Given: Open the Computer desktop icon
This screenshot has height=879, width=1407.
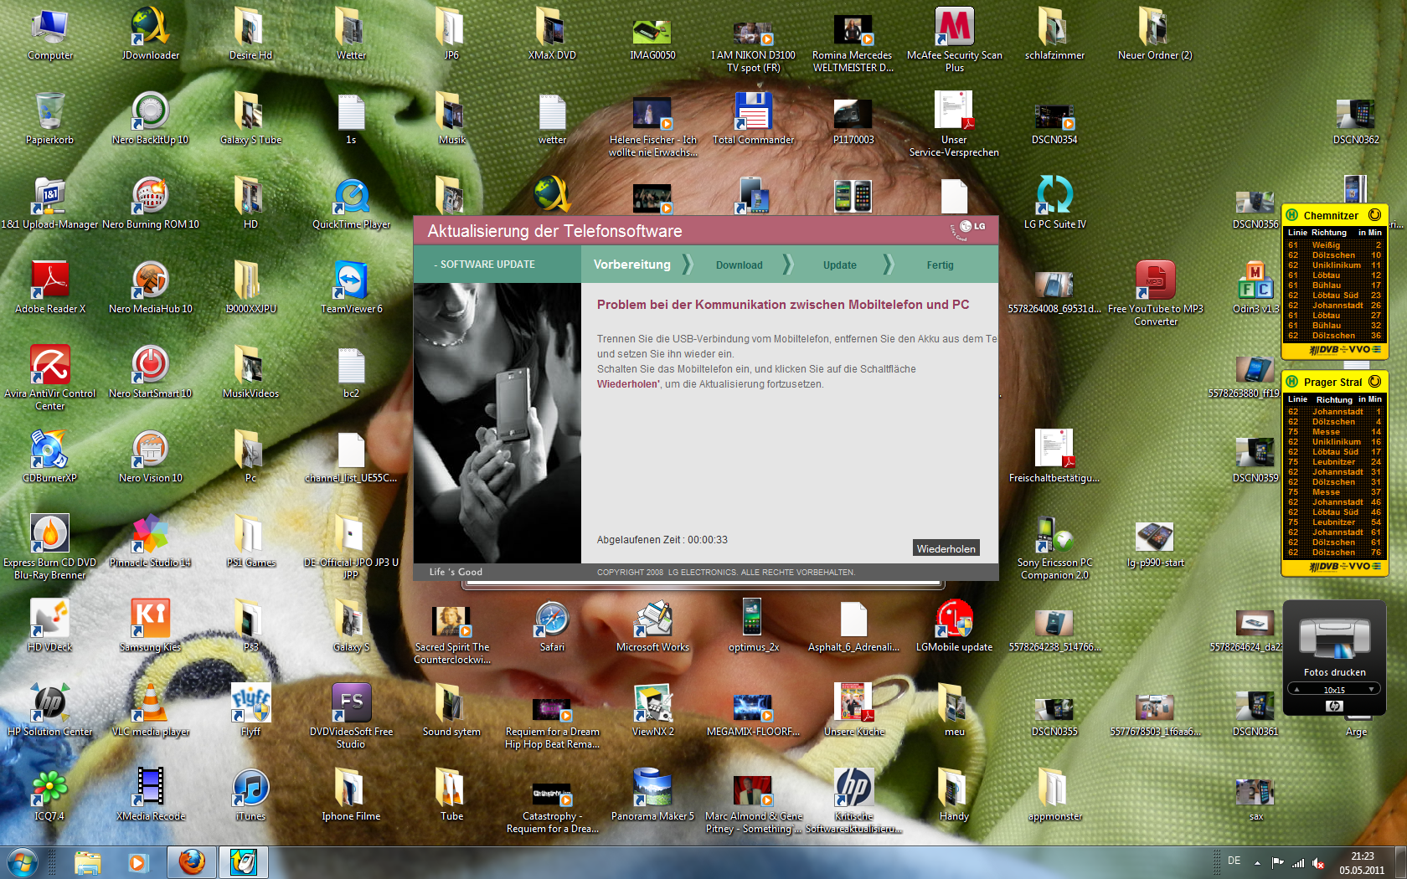Looking at the screenshot, I should point(50,33).
